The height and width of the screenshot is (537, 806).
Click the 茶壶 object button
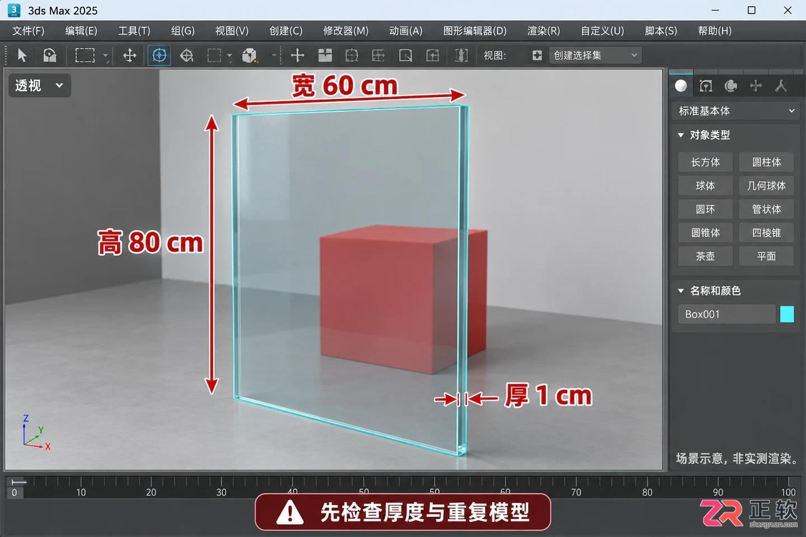pos(705,256)
